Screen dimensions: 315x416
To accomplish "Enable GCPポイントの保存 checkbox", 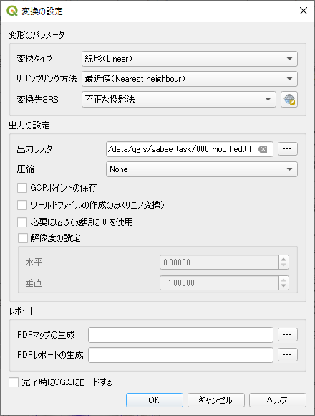I will [x=22, y=188].
